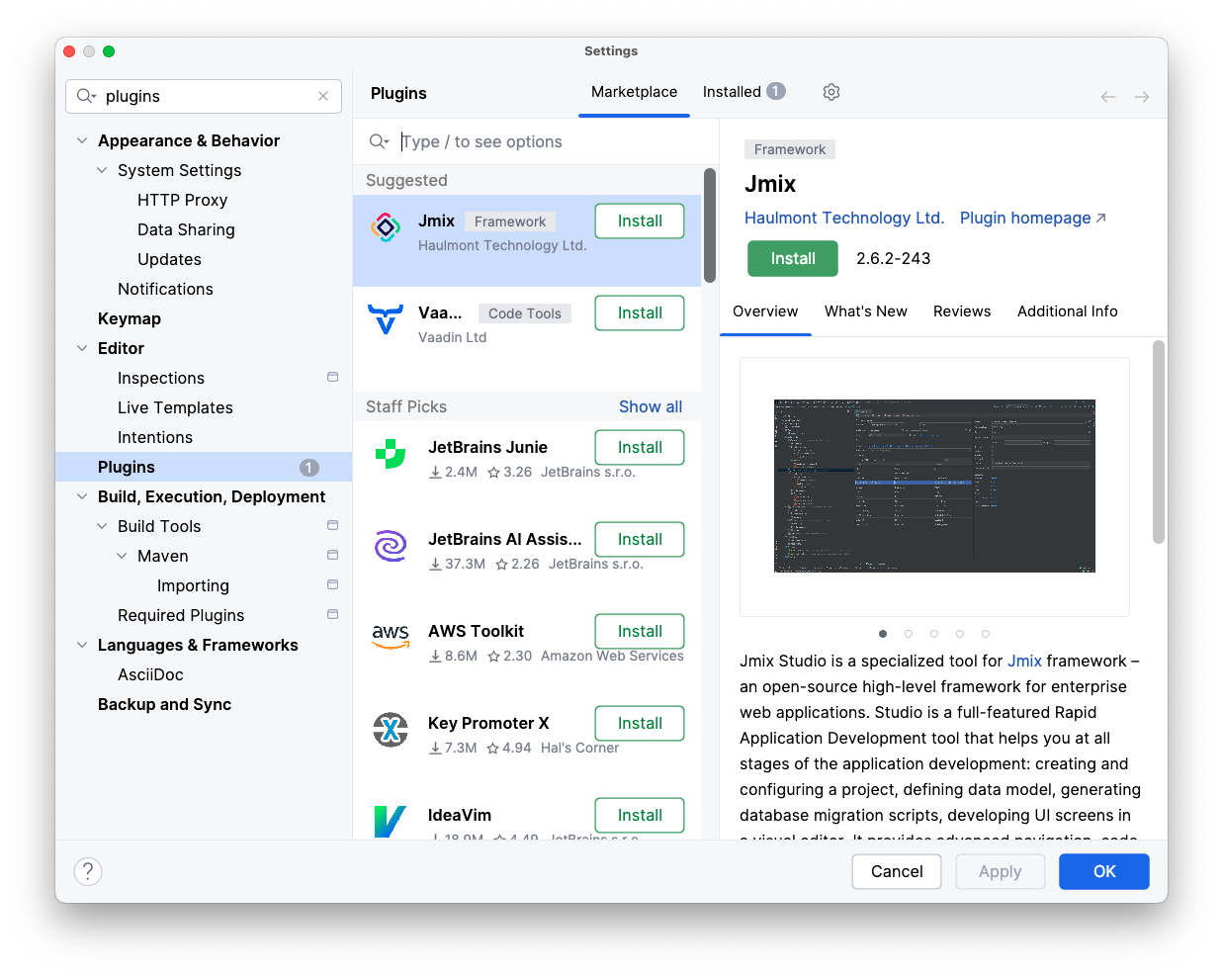This screenshot has width=1223, height=976.
Task: Click the settings search magnifier icon
Action: (x=86, y=96)
